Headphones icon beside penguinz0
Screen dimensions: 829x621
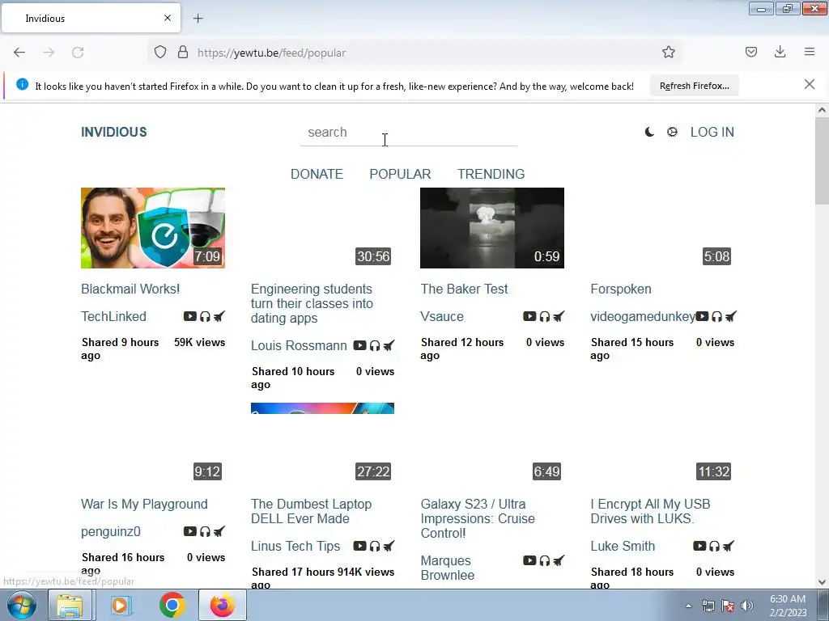205,531
